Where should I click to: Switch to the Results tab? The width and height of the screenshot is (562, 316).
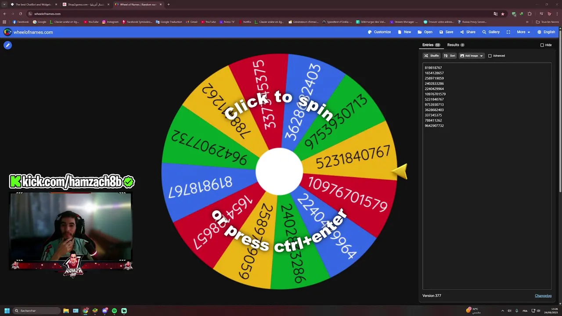coord(456,45)
